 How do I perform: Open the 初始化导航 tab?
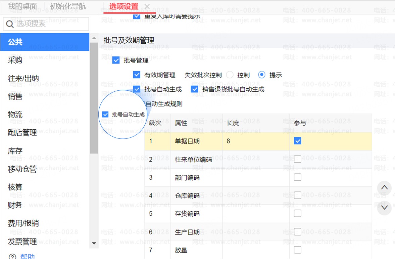68,6
